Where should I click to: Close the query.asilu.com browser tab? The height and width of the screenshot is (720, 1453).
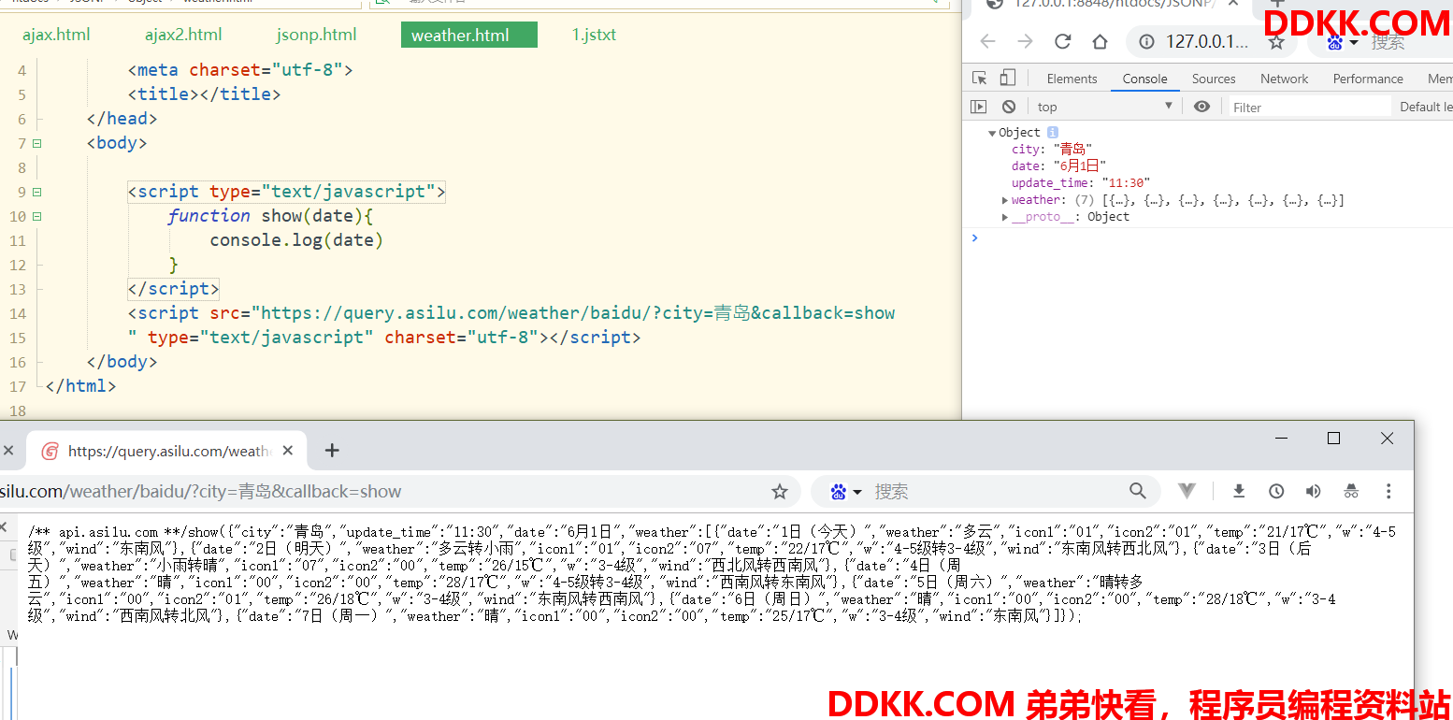[288, 451]
